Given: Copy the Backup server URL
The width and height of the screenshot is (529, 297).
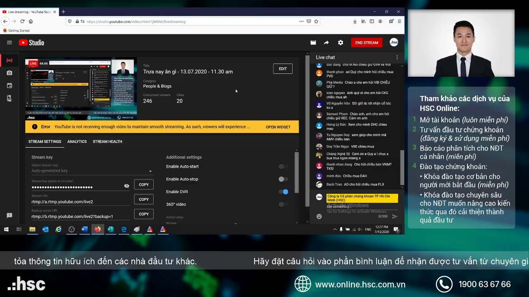Looking at the screenshot, I should [144, 214].
